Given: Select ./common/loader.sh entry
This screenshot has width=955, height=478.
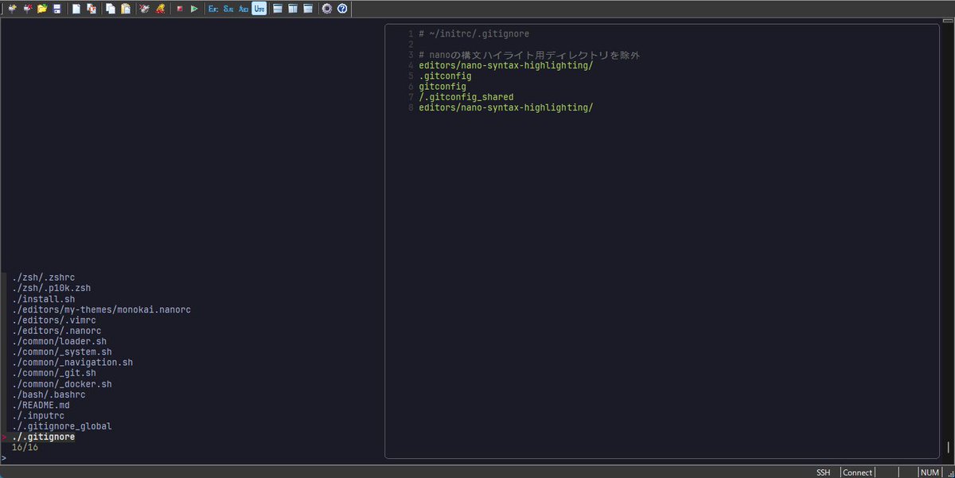Looking at the screenshot, I should [x=59, y=341].
